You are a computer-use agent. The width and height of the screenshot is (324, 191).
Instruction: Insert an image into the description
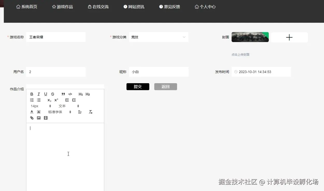click(39, 118)
